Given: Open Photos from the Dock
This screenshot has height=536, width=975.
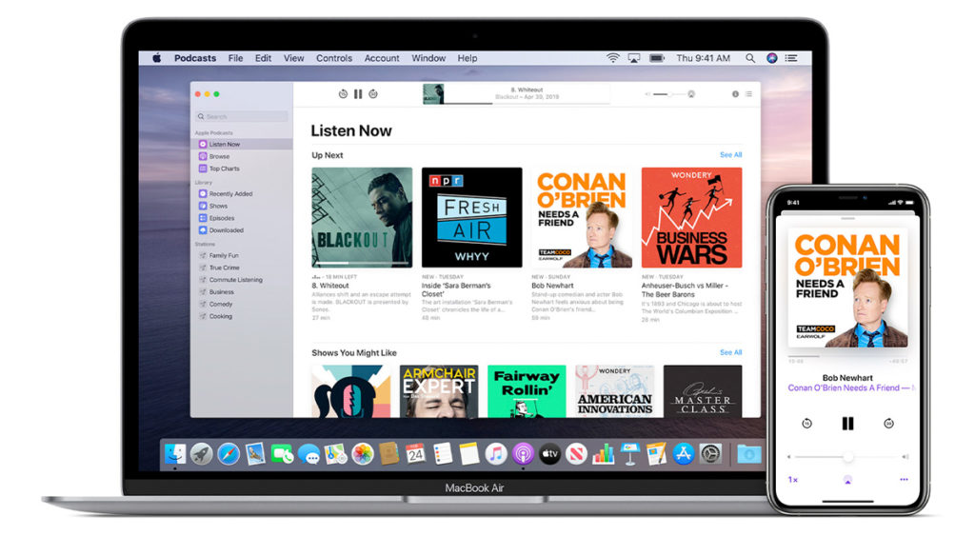Looking at the screenshot, I should click(363, 454).
